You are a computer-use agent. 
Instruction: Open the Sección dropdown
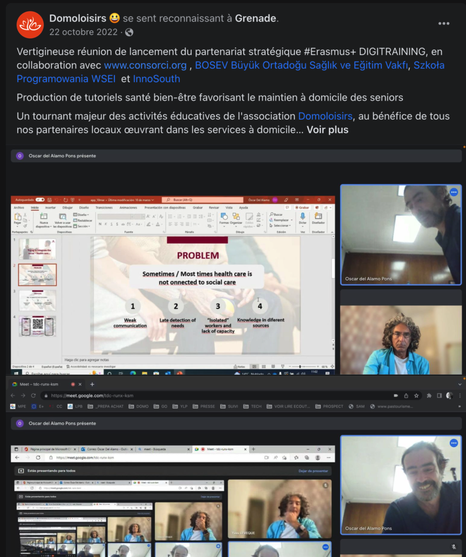coord(81,226)
